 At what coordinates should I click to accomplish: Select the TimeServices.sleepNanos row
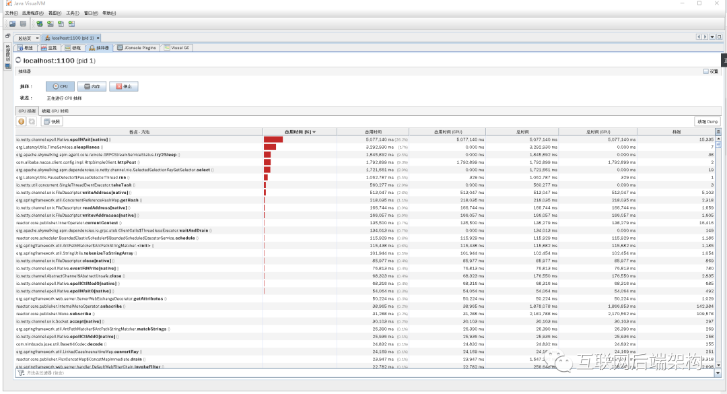click(365, 147)
